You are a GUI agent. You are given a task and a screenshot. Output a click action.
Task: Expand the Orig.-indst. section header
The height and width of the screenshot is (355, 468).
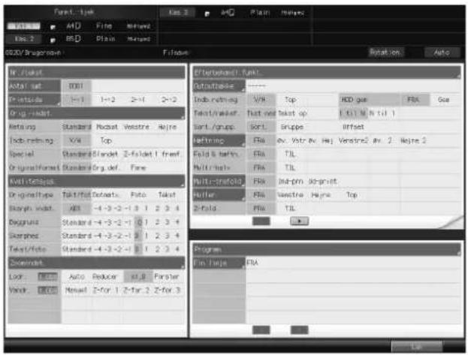(x=97, y=113)
